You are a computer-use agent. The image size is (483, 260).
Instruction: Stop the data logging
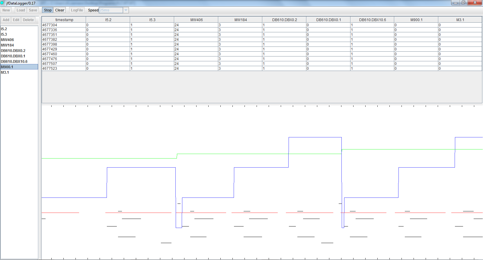(48, 10)
